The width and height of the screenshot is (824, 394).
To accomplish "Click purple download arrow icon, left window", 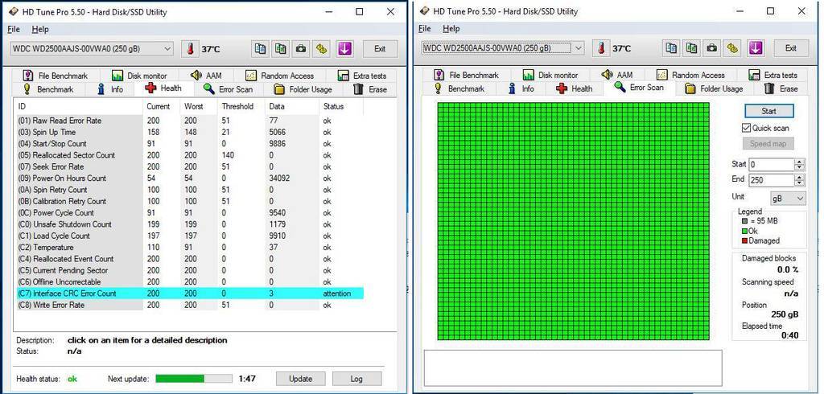I will [x=344, y=49].
